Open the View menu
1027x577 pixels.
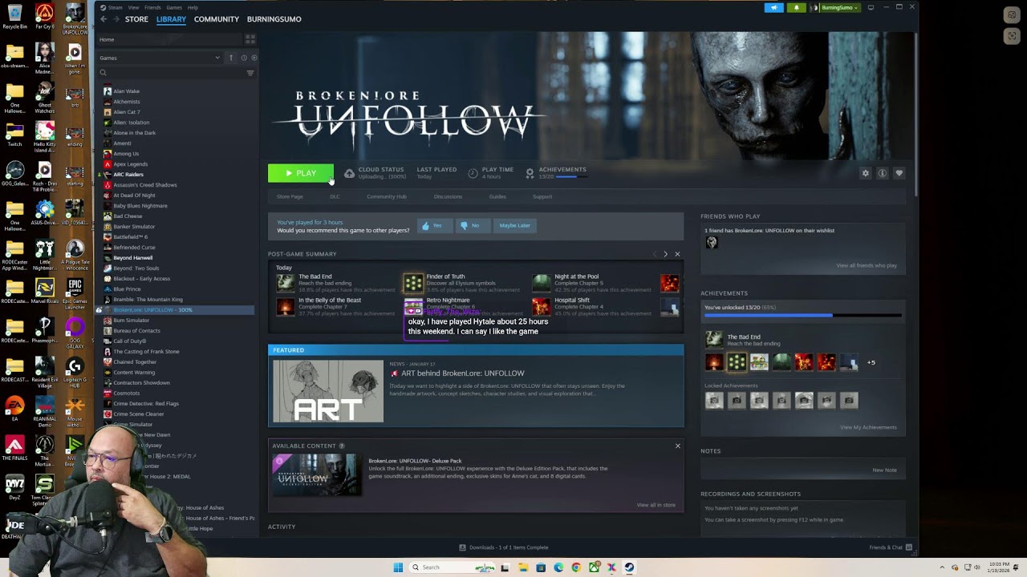(134, 7)
